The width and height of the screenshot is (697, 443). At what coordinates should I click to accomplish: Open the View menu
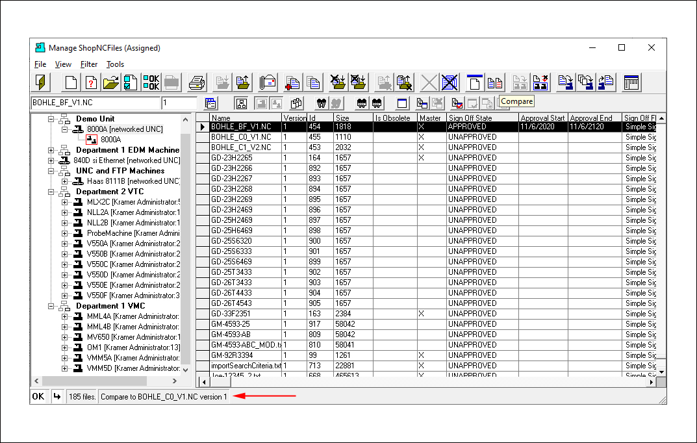point(63,64)
